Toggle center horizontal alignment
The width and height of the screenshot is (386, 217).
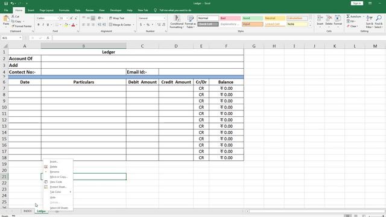tap(89, 25)
